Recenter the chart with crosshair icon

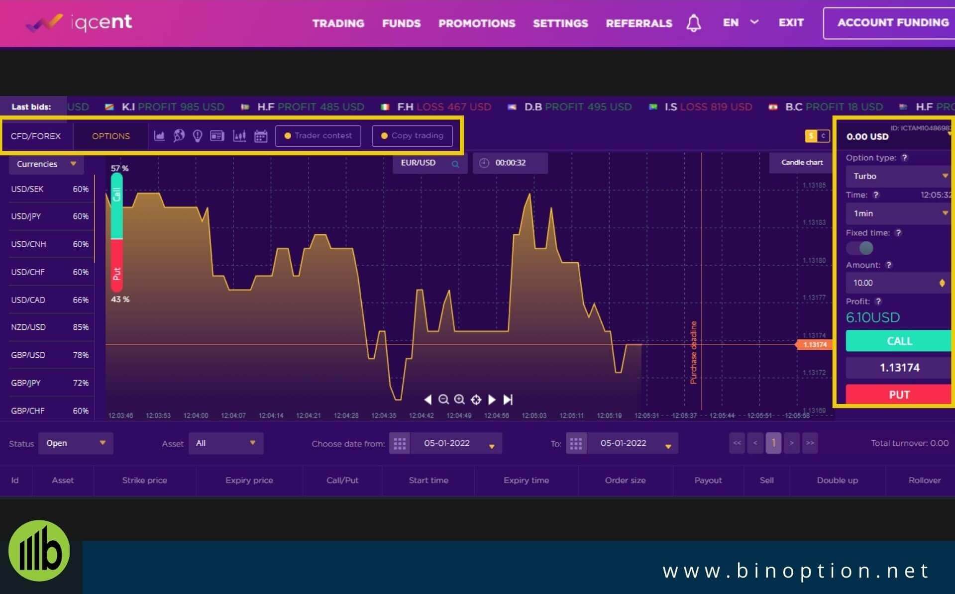click(476, 399)
